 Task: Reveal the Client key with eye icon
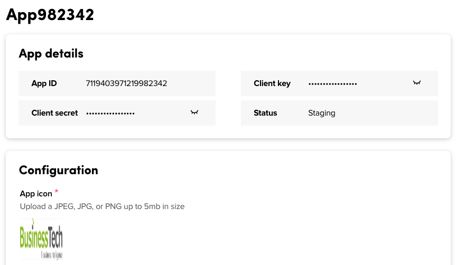pos(417,83)
